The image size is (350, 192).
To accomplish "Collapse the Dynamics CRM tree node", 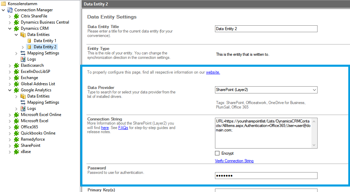I will (x=10, y=28).
